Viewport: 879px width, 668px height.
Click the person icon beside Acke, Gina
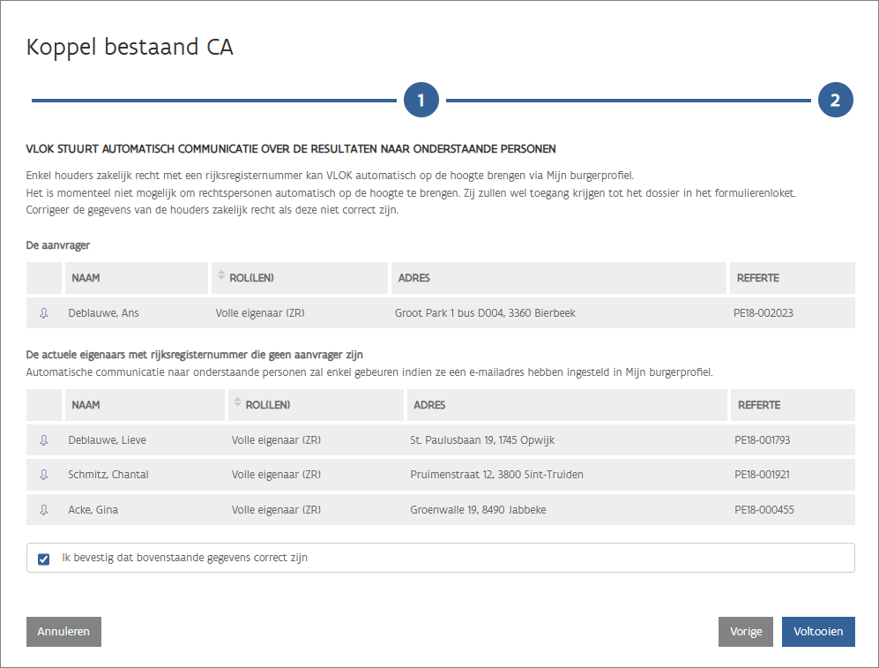tap(44, 509)
